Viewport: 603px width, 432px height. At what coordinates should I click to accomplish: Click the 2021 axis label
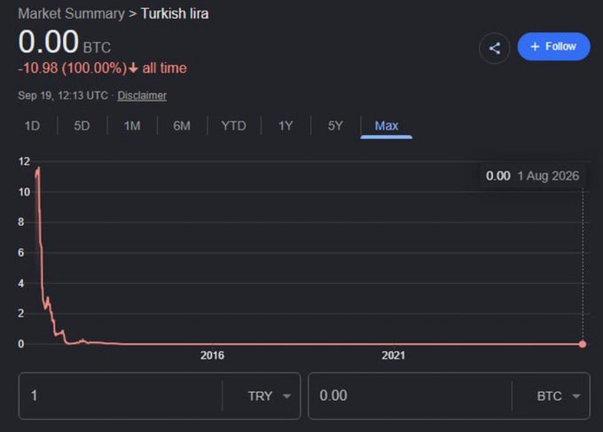point(393,355)
